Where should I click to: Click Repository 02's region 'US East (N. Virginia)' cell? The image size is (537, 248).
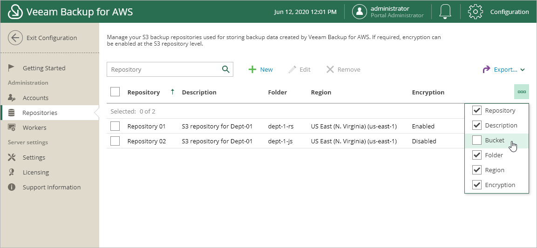coord(354,141)
